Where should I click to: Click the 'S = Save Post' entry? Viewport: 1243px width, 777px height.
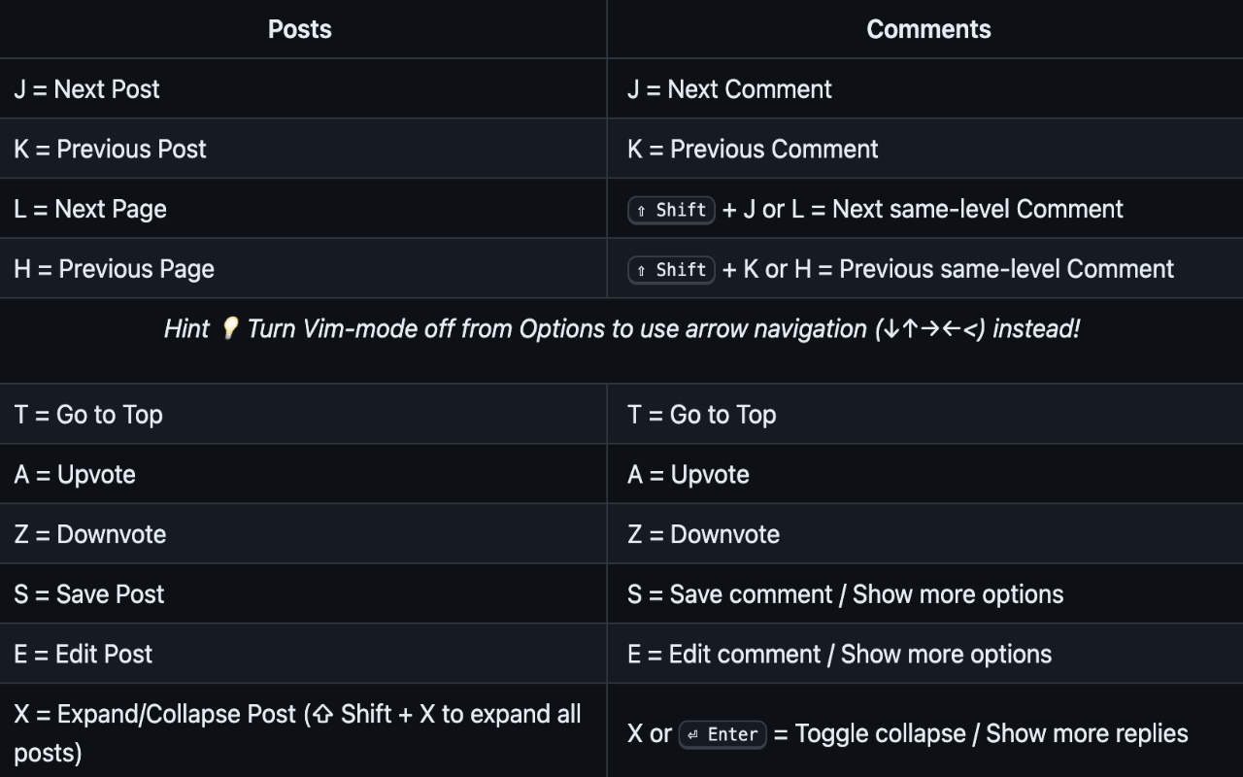click(x=89, y=594)
